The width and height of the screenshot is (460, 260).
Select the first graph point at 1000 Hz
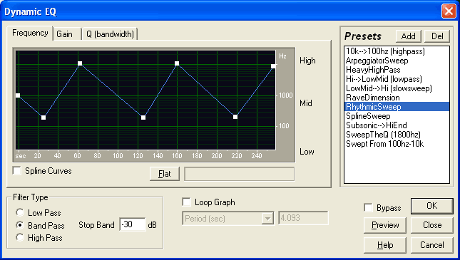coord(18,95)
